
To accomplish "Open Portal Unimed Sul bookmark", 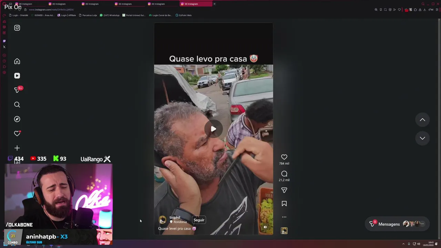I will (134, 15).
